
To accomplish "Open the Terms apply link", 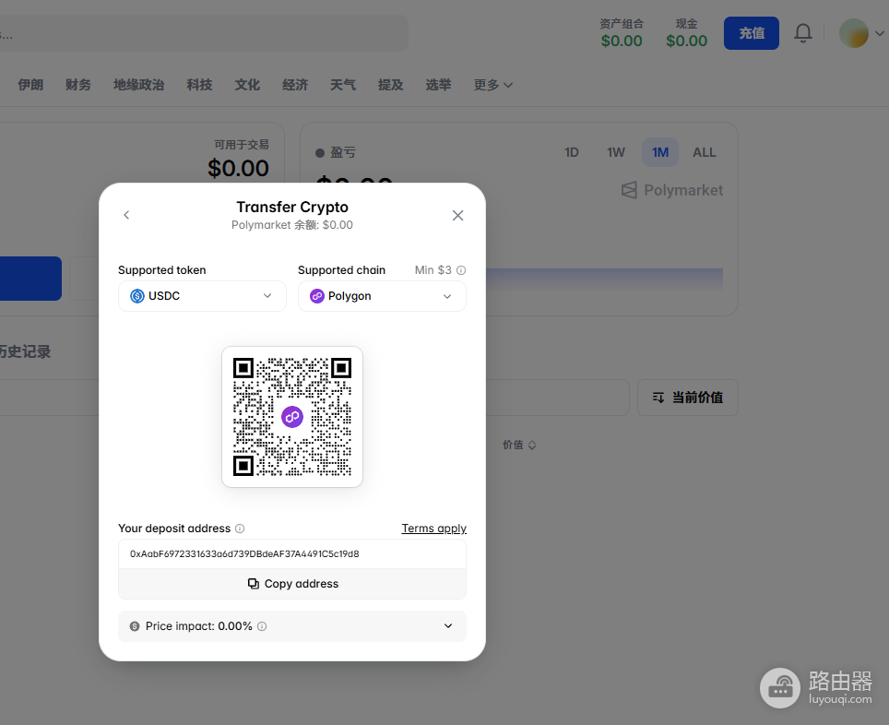I will pos(433,529).
